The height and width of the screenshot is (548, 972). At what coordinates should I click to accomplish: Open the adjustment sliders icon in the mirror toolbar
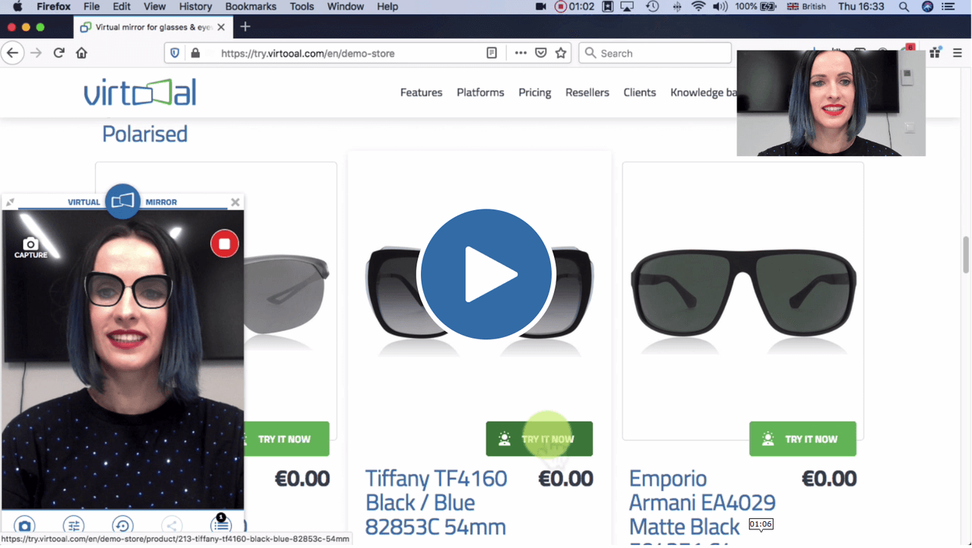click(73, 526)
